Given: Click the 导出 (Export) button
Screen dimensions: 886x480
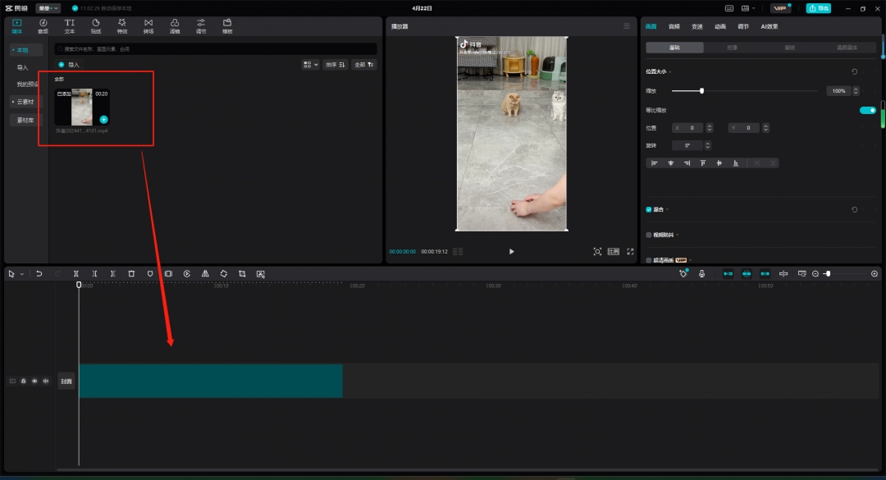Looking at the screenshot, I should (818, 8).
